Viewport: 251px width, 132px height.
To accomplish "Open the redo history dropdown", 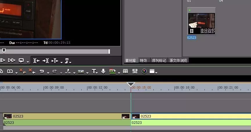I will (61, 73).
